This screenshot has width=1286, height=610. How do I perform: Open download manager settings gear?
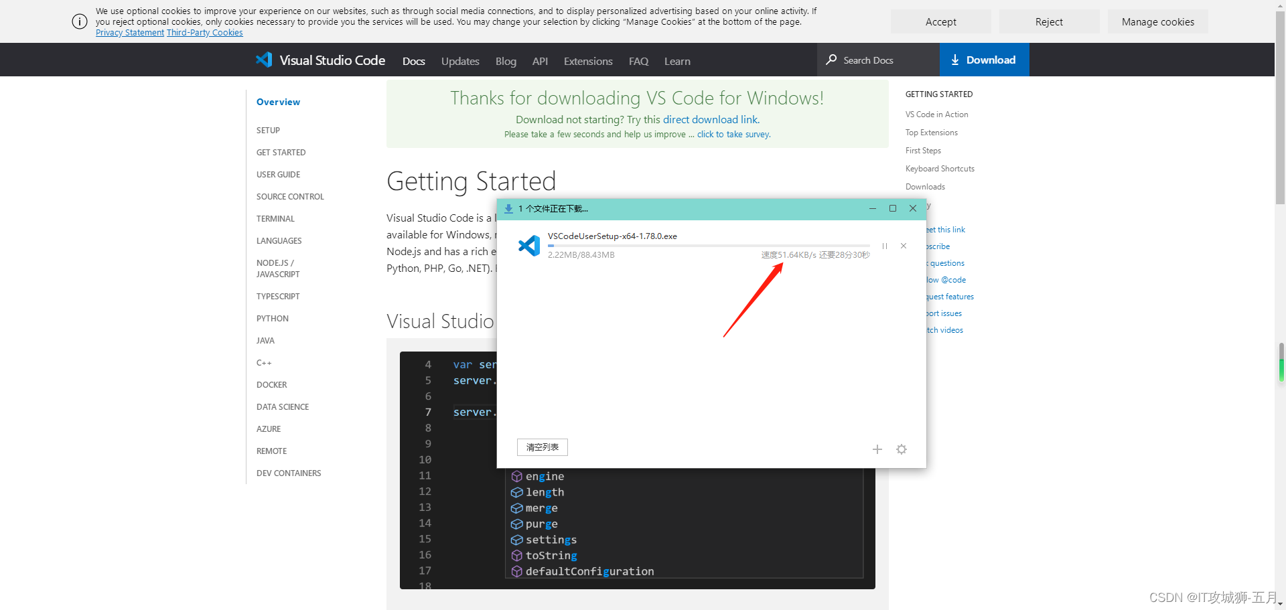(x=902, y=449)
